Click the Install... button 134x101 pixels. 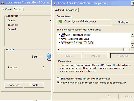coord(69,56)
